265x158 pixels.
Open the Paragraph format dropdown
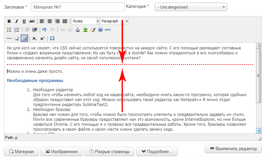(114, 21)
